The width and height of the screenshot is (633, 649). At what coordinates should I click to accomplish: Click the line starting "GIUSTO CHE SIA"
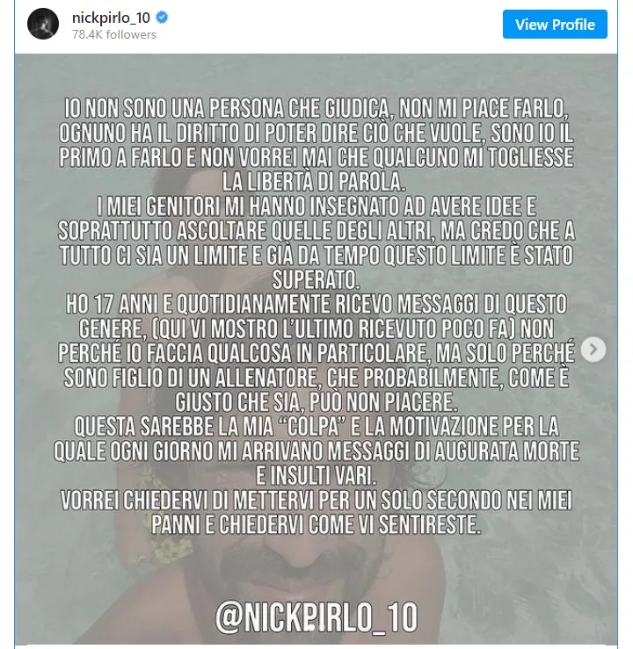pyautogui.click(x=316, y=402)
